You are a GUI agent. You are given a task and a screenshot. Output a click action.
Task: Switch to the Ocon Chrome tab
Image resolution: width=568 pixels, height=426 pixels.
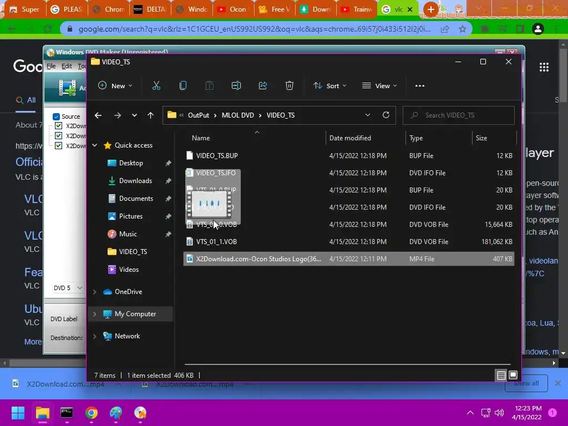pyautogui.click(x=234, y=9)
